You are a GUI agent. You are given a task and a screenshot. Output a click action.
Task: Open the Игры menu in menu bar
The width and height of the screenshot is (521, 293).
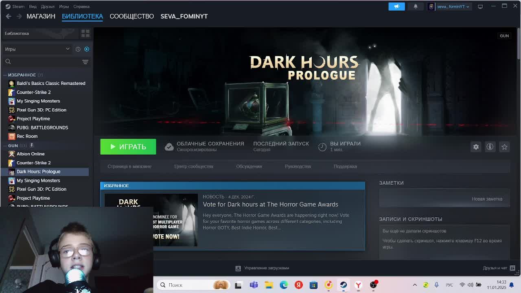pos(64,7)
